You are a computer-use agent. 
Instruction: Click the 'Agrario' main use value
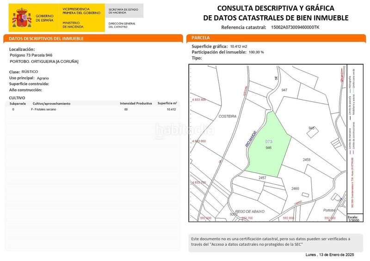click(43, 78)
